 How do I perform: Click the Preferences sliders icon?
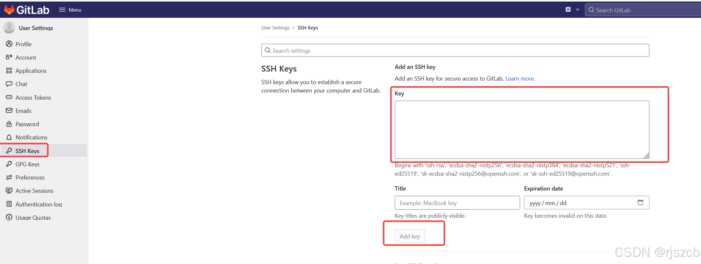9,177
